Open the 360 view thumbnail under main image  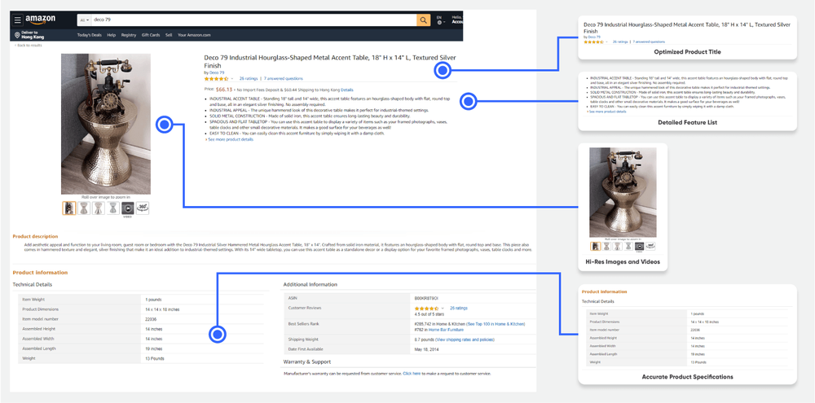pos(143,208)
